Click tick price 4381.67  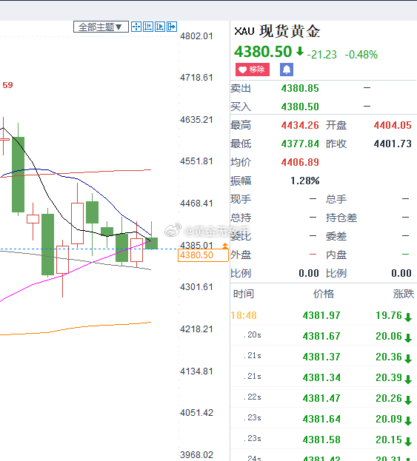pyautogui.click(x=321, y=336)
